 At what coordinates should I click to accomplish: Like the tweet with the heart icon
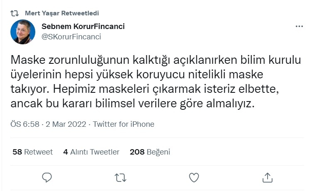point(194,177)
